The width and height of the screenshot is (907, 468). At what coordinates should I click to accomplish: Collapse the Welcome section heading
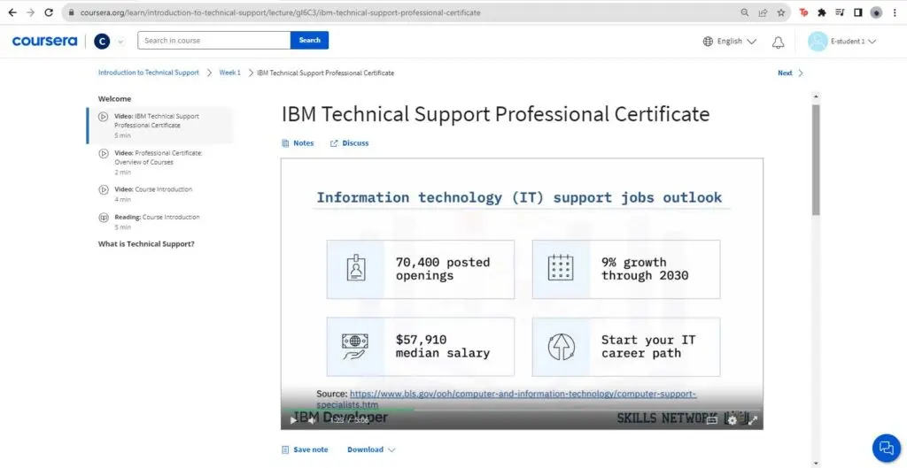(114, 99)
